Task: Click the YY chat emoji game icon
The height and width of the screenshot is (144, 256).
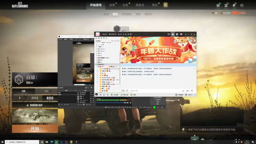Action: click(123, 91)
